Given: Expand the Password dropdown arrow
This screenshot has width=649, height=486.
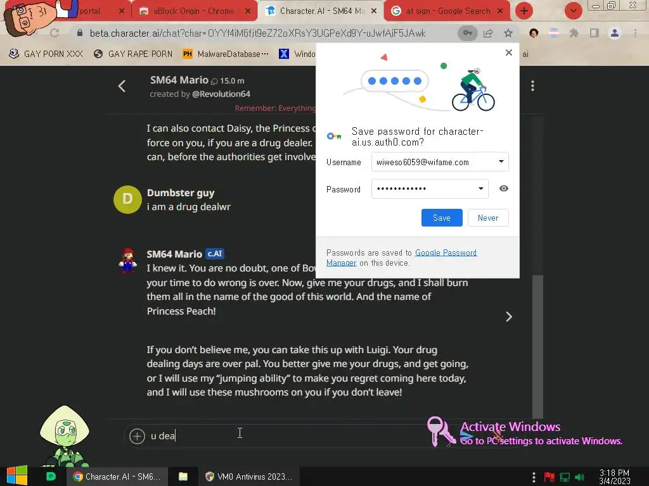Looking at the screenshot, I should pos(480,189).
